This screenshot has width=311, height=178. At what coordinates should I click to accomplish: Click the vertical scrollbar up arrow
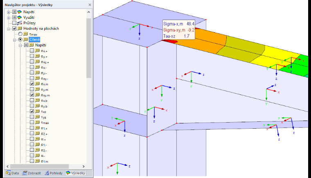point(89,12)
